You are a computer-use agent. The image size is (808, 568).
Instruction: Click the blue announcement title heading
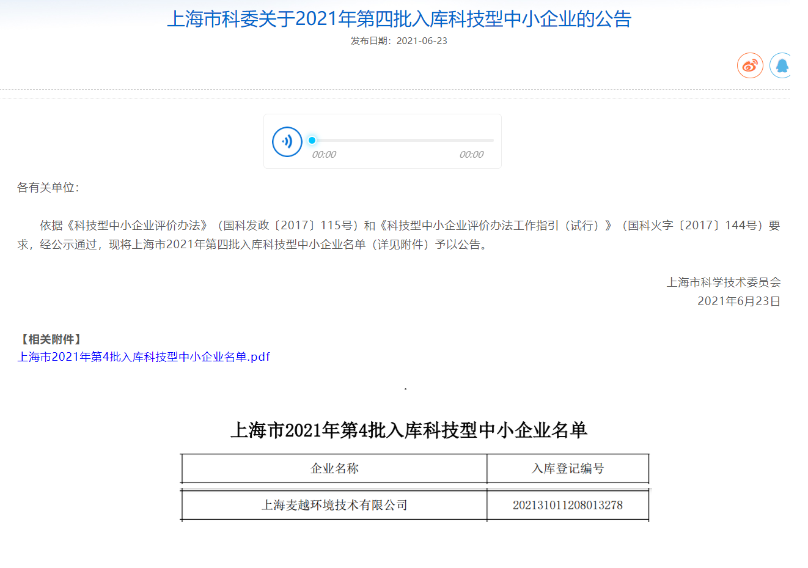[x=399, y=19]
